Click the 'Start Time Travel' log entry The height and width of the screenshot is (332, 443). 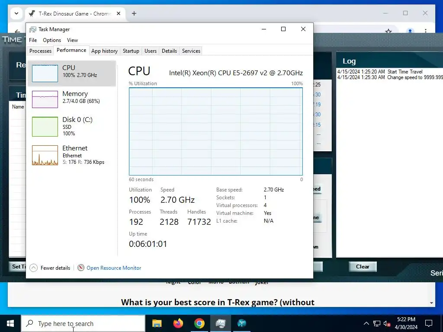tap(380, 72)
